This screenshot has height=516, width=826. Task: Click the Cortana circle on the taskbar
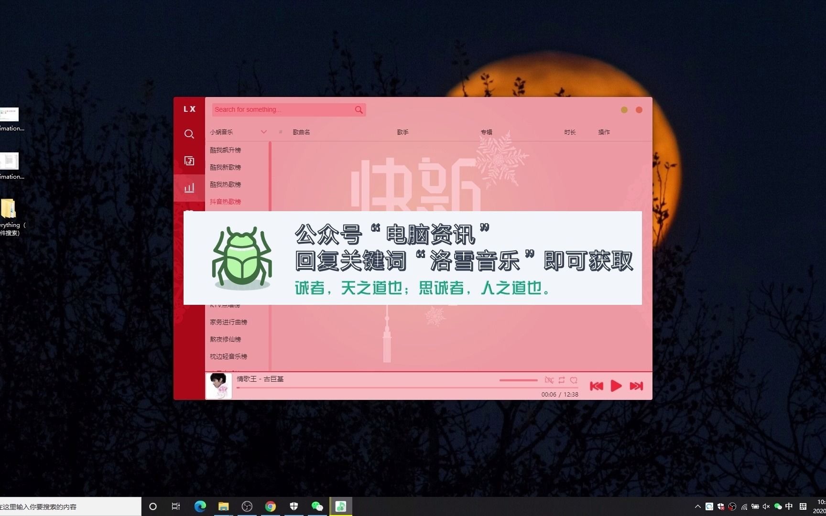click(x=153, y=506)
